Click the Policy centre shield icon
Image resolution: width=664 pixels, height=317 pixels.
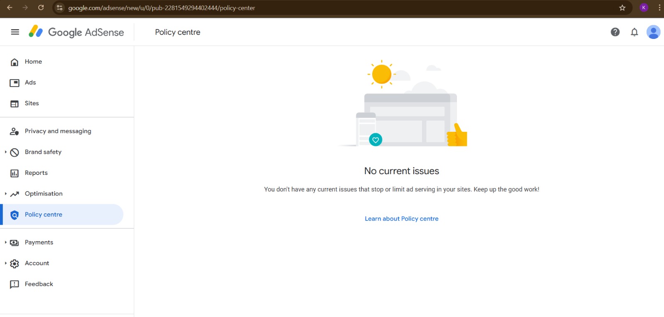pos(15,215)
